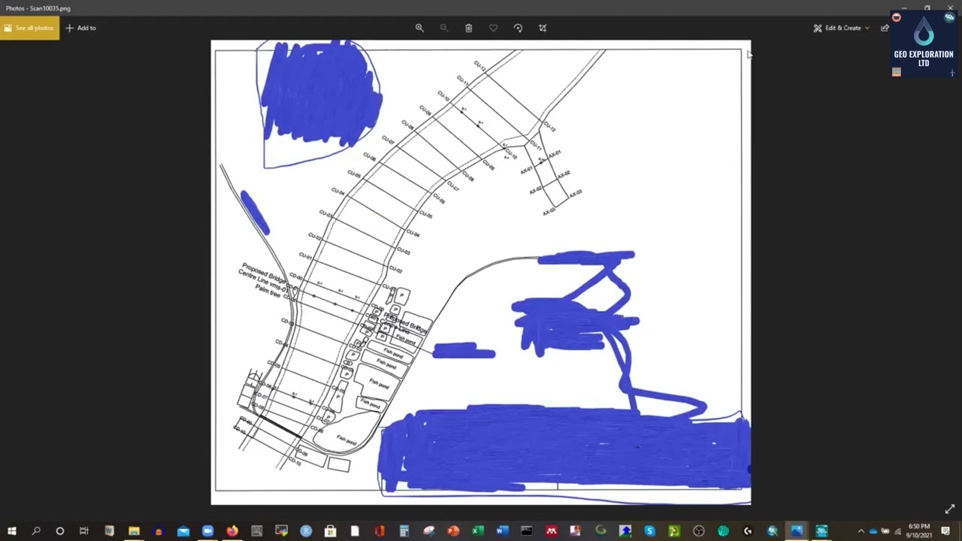Switch to Photos app taskbar icon
962x541 pixels.
click(797, 531)
